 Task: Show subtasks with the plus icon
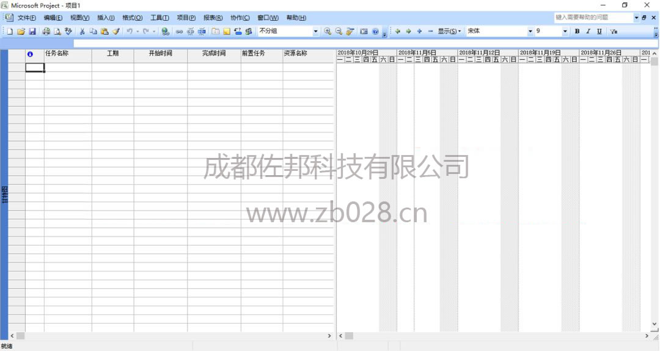[x=419, y=32]
